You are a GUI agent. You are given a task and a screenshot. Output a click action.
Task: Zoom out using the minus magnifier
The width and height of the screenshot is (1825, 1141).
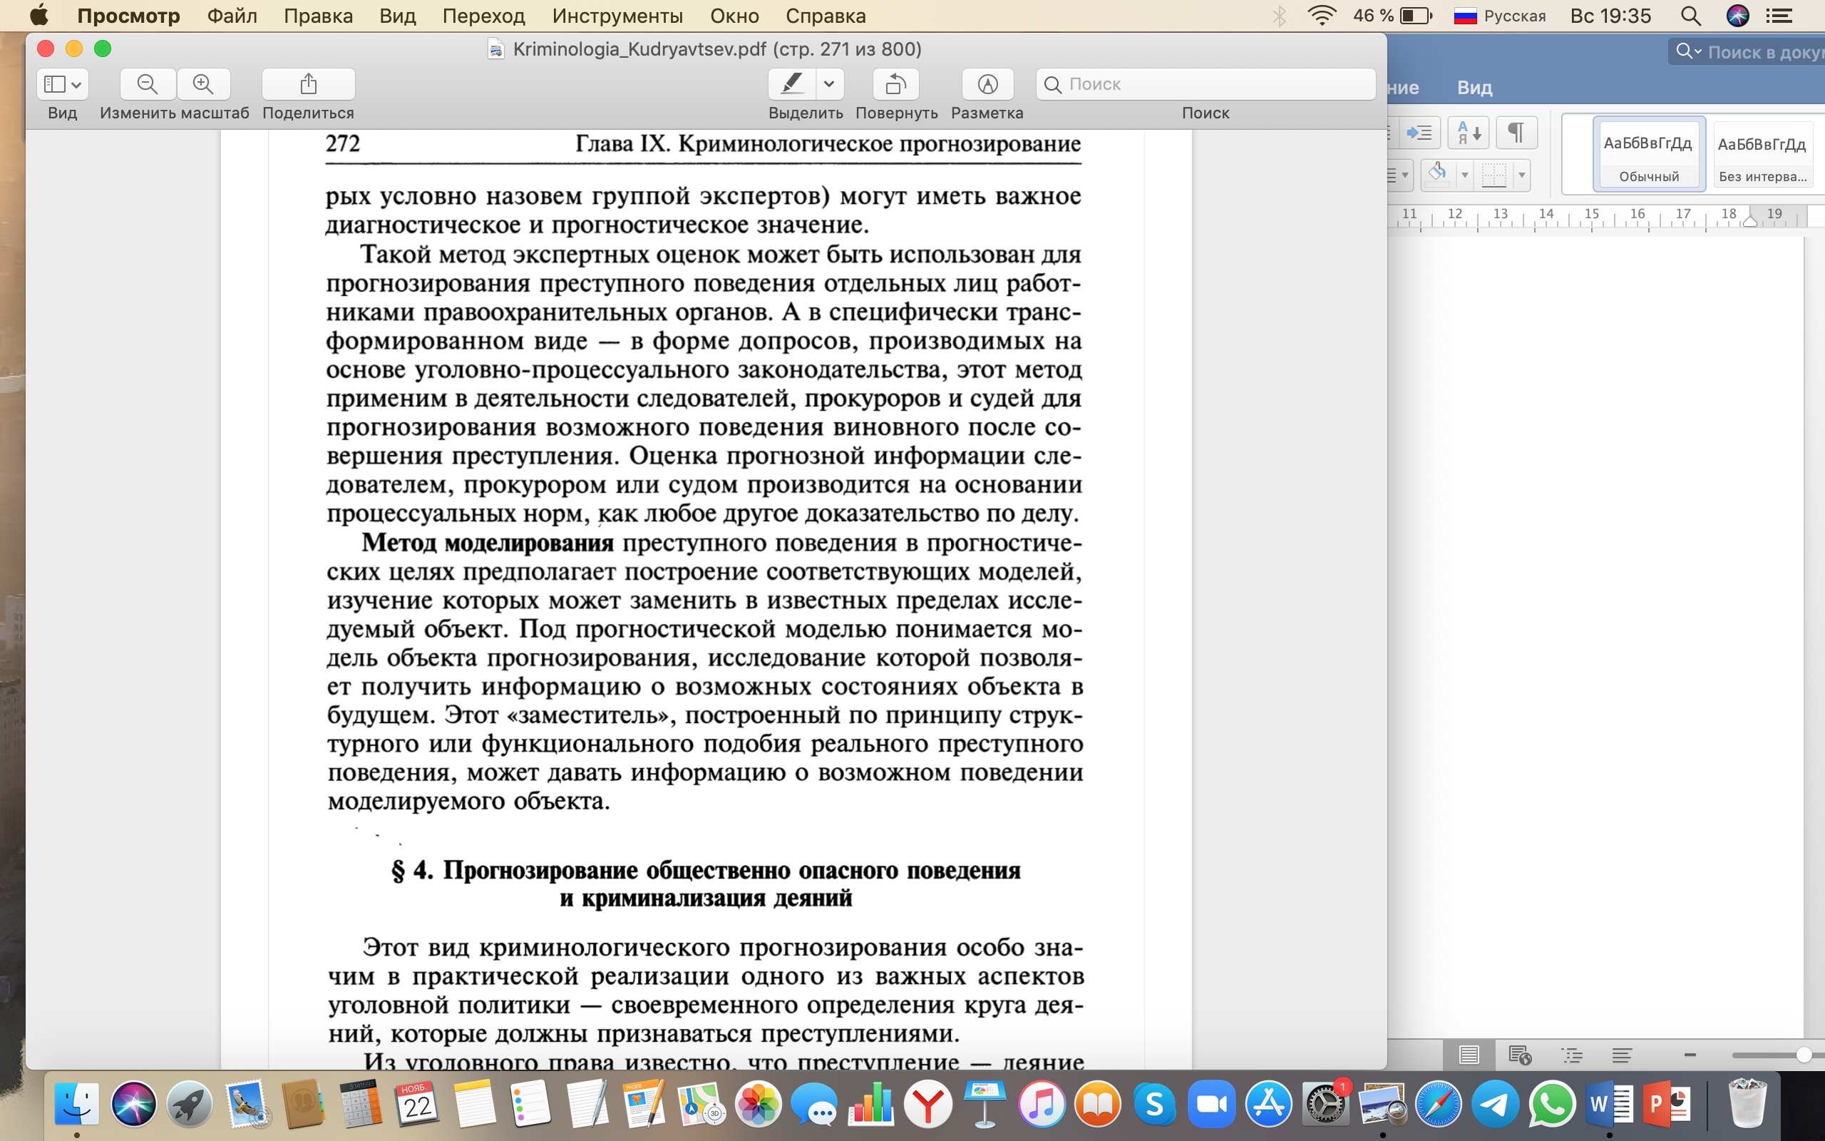point(148,83)
